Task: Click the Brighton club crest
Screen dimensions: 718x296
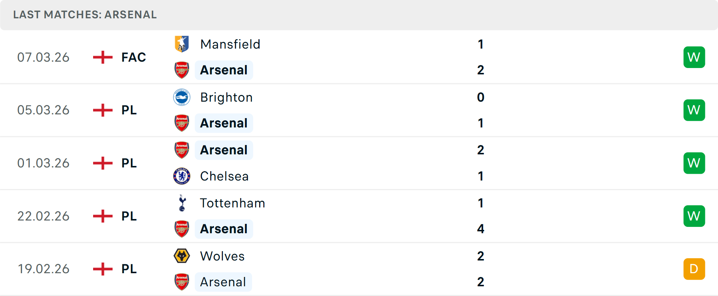Action: coord(182,97)
